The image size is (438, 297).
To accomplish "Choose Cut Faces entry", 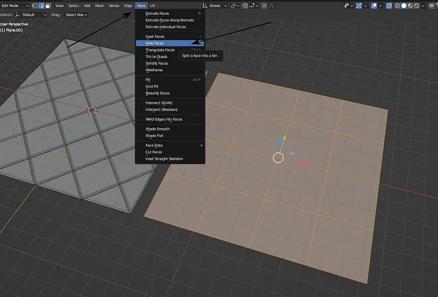I will [170, 152].
